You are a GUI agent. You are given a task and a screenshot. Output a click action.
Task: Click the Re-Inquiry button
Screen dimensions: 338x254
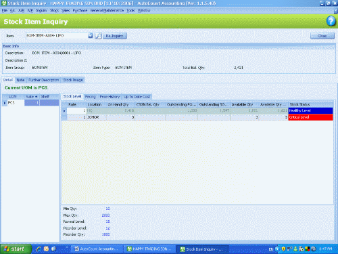pos(115,36)
